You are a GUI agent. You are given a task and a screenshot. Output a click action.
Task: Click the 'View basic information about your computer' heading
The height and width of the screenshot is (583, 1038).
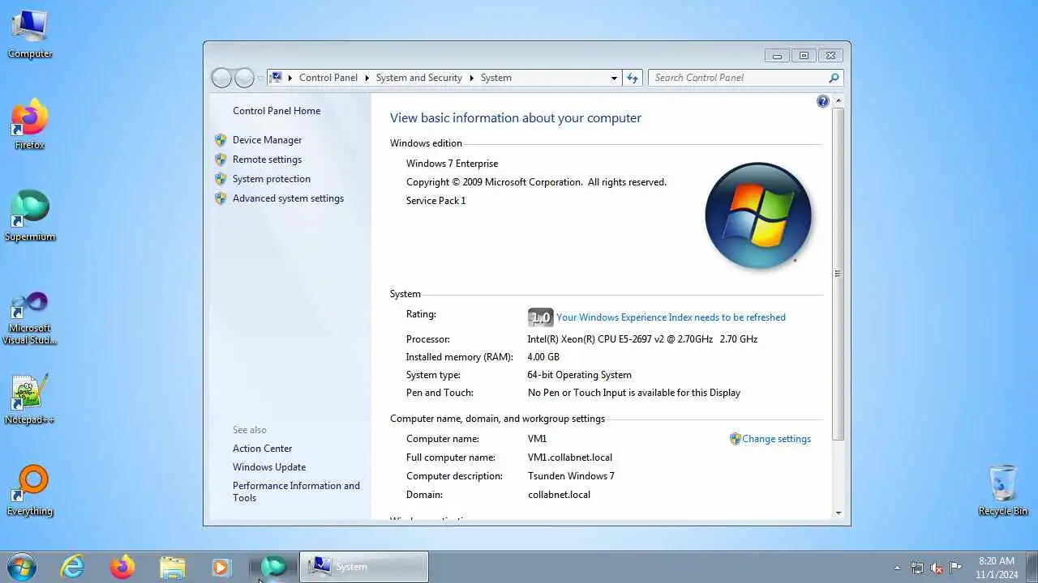pyautogui.click(x=515, y=118)
